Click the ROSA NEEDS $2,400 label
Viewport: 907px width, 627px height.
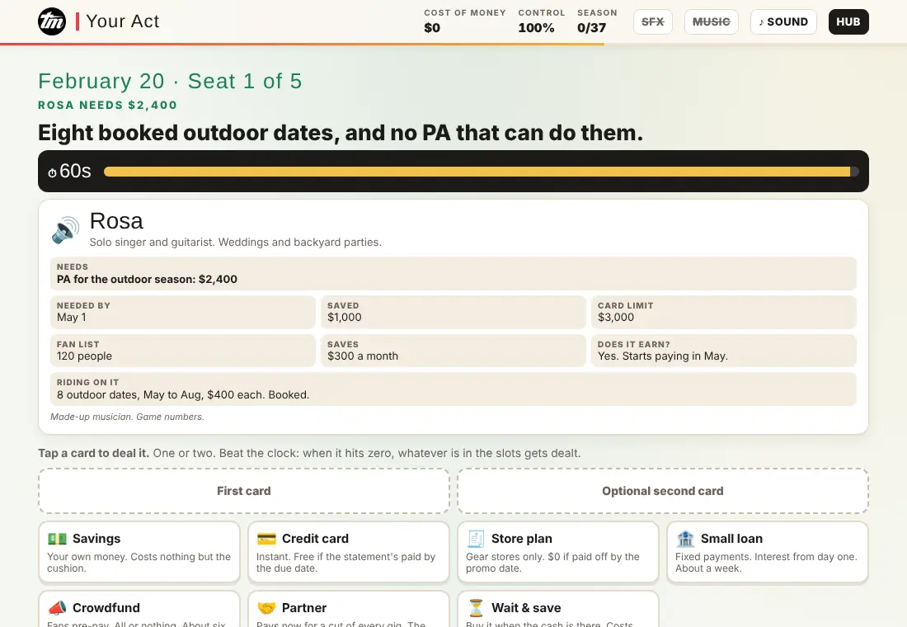point(107,106)
